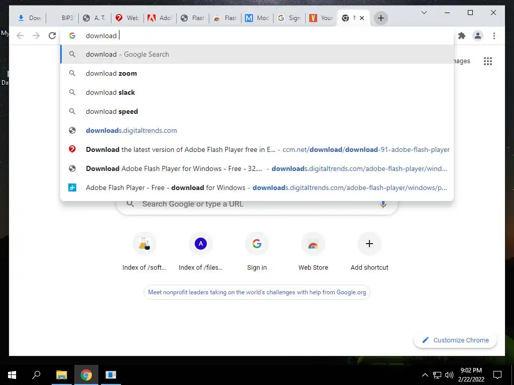This screenshot has width=514, height=385.
Task: Switch to the Flash tab with rainbow icon
Action: tap(225, 18)
